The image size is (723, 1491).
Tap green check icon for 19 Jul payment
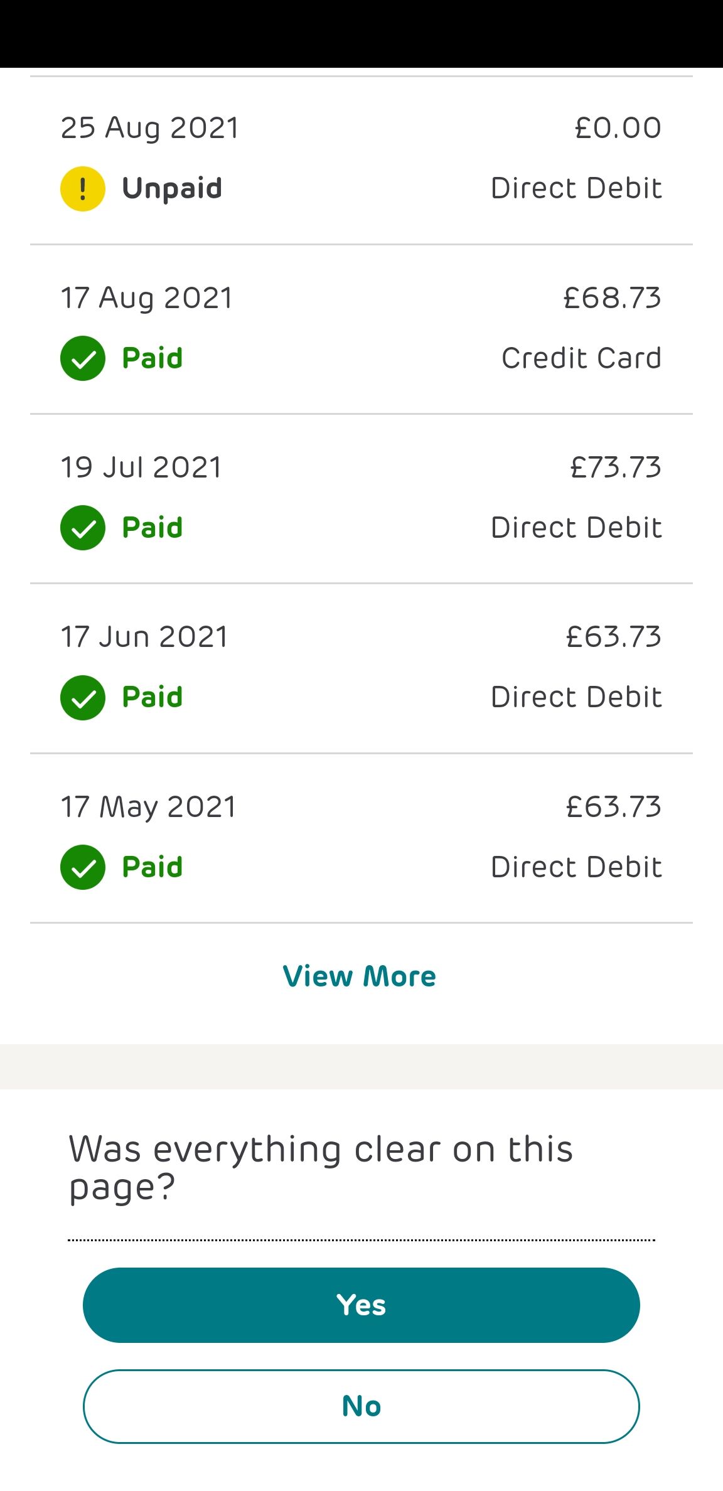(83, 528)
